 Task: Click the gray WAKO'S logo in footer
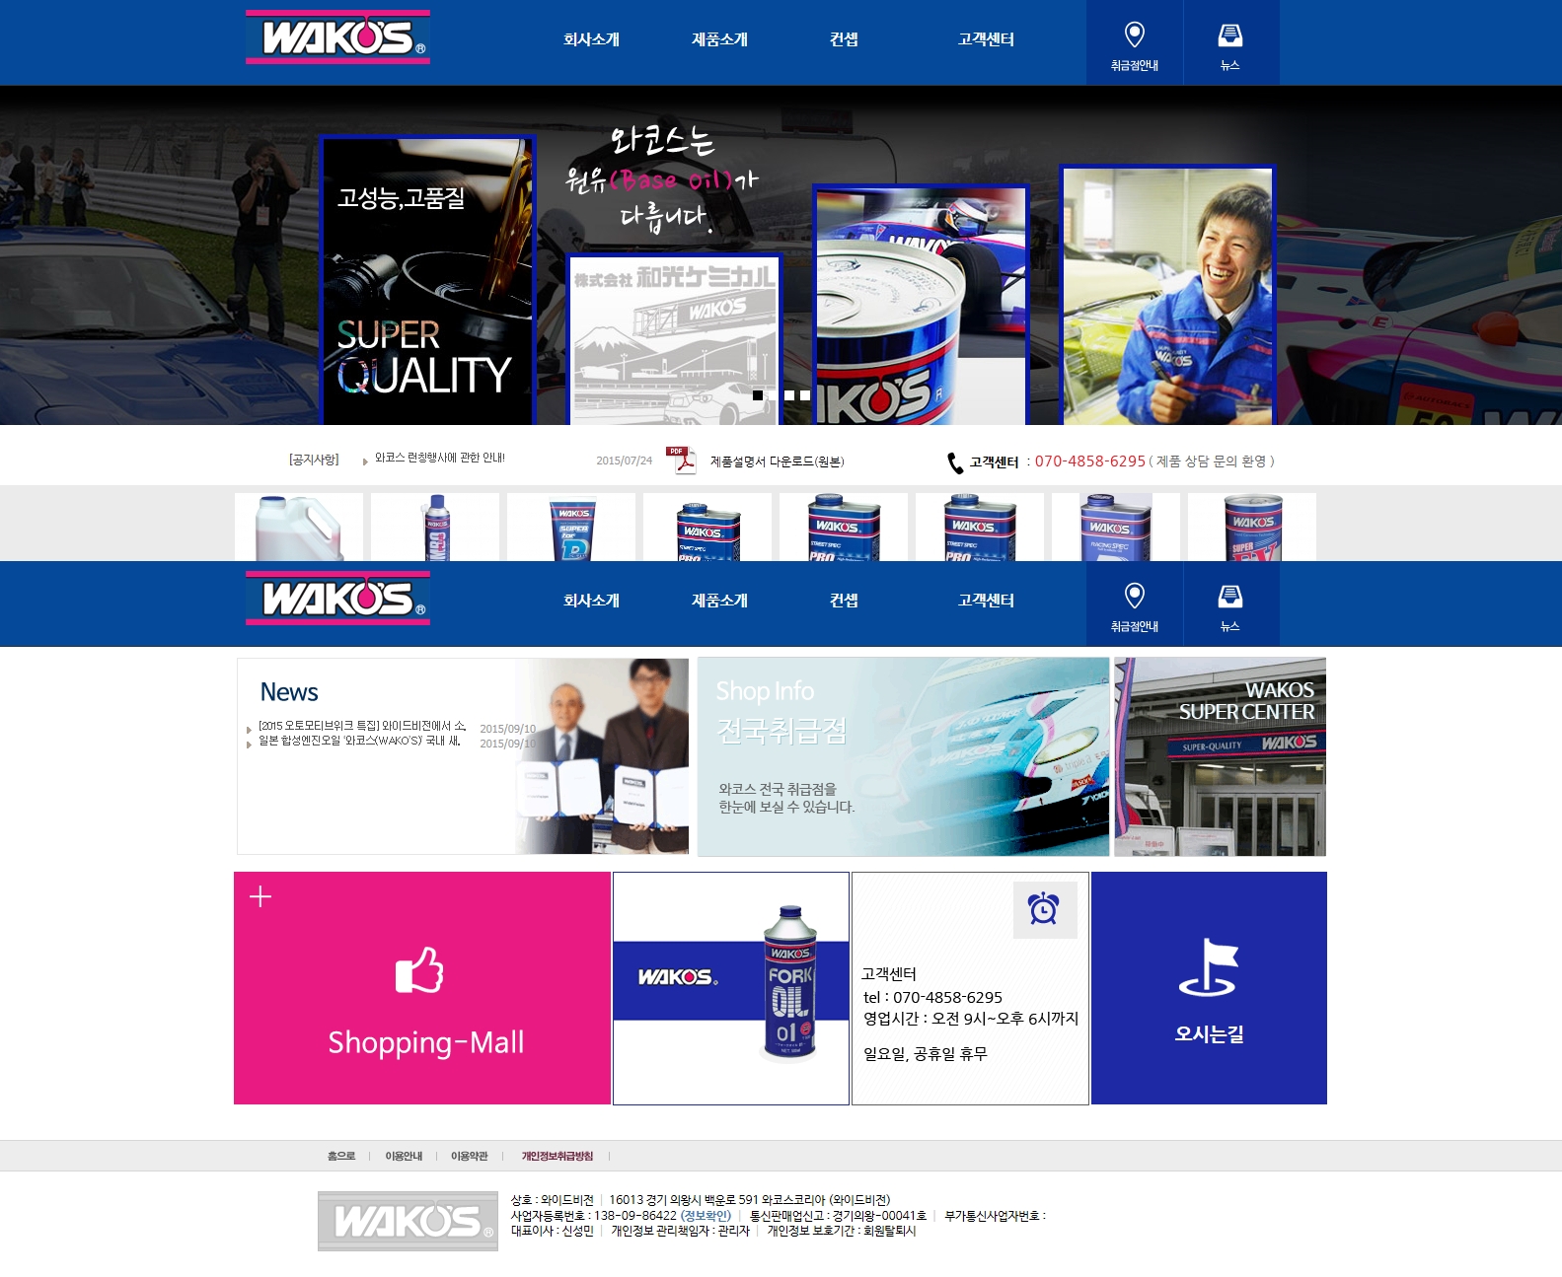(408, 1221)
